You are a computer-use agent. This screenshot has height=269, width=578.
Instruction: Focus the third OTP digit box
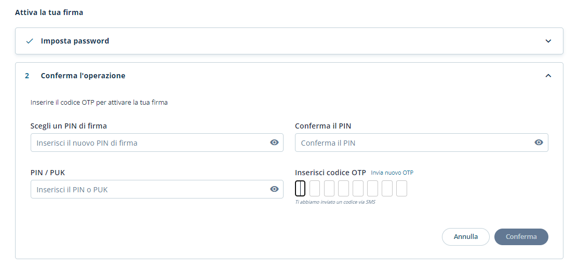click(x=329, y=188)
